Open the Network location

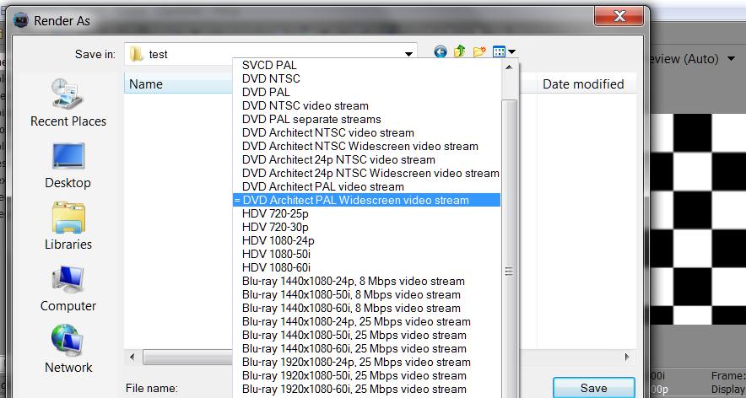(x=68, y=350)
